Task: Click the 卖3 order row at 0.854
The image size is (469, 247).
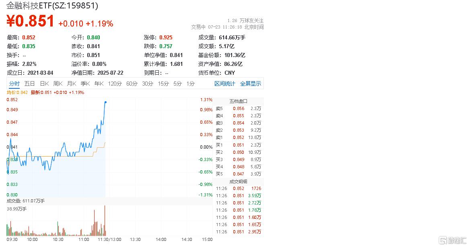Action: click(239, 123)
